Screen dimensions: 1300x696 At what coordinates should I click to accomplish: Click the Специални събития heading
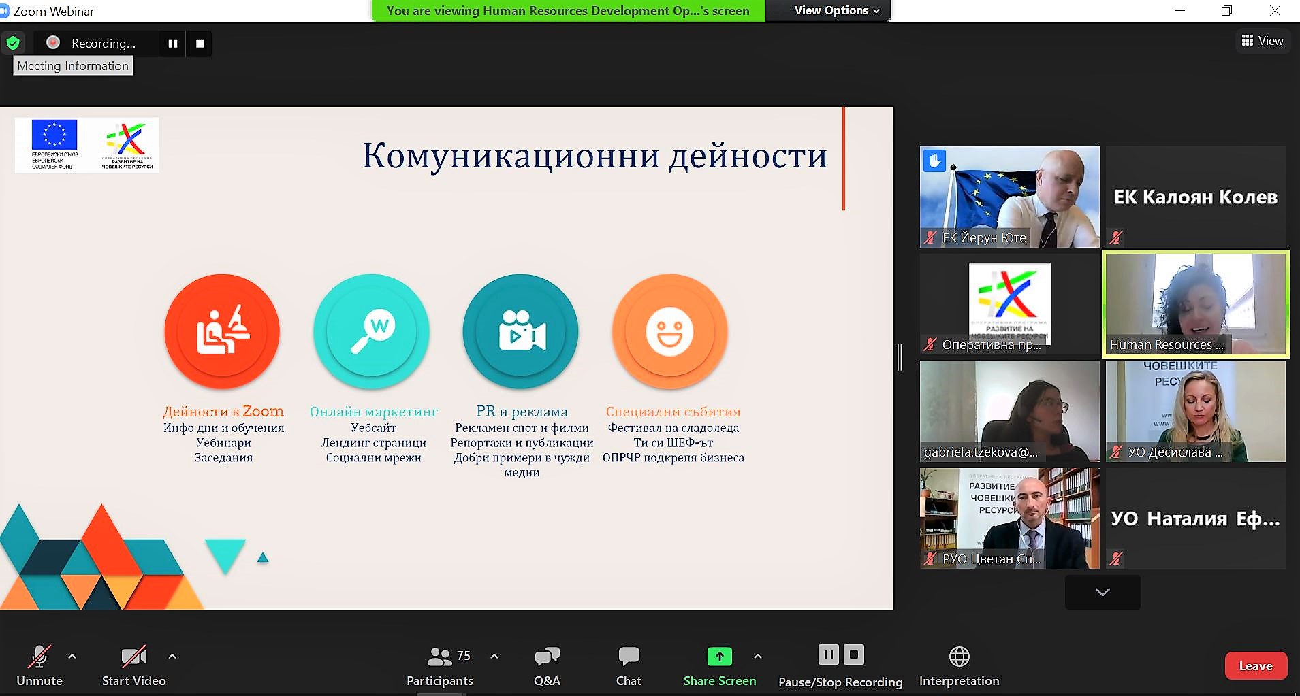coord(673,412)
